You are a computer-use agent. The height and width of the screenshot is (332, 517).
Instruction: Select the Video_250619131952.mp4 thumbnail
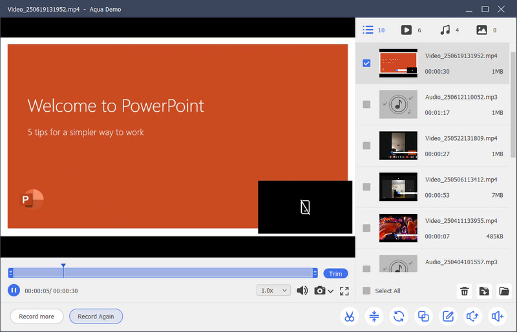click(398, 63)
